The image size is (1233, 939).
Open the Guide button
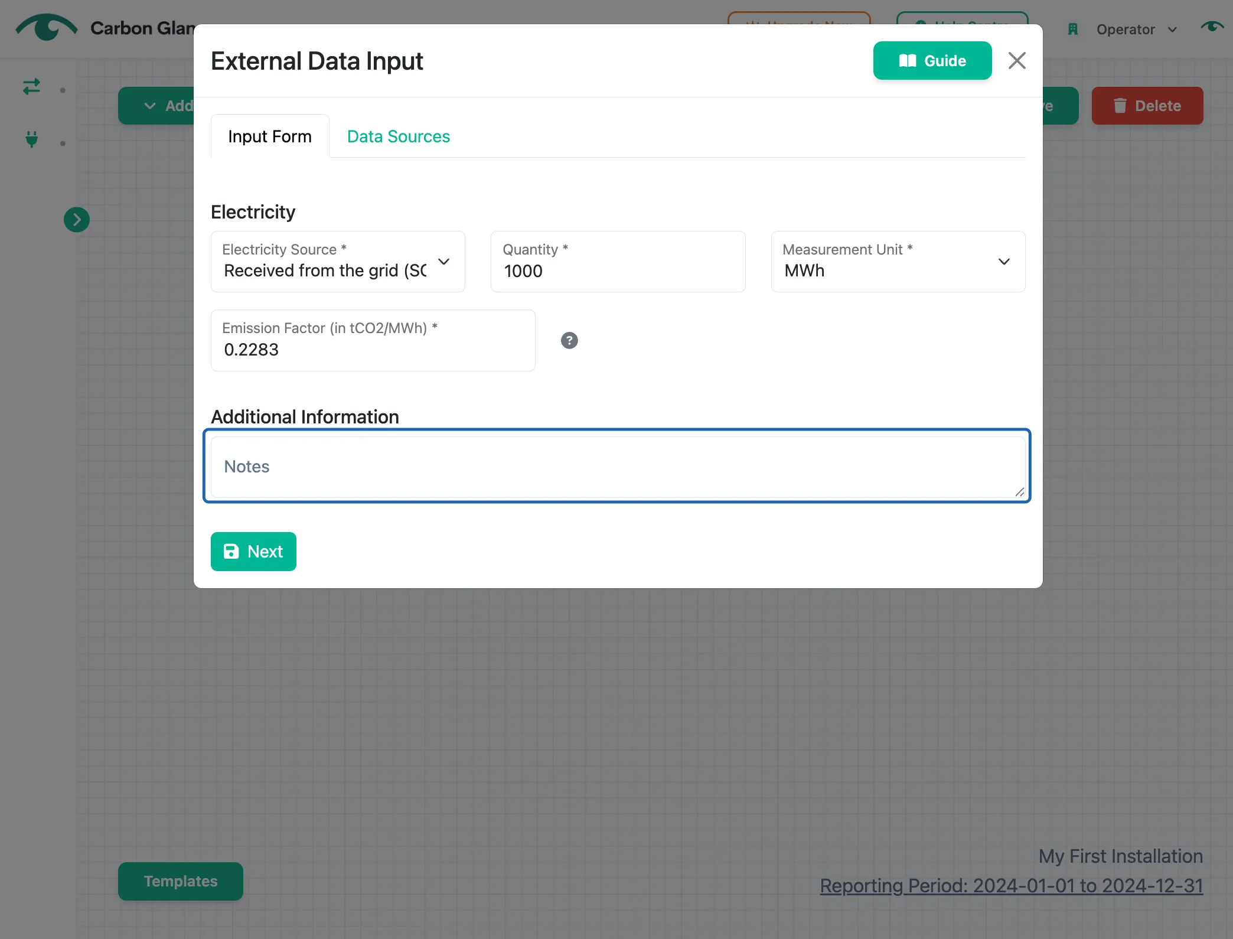932,61
